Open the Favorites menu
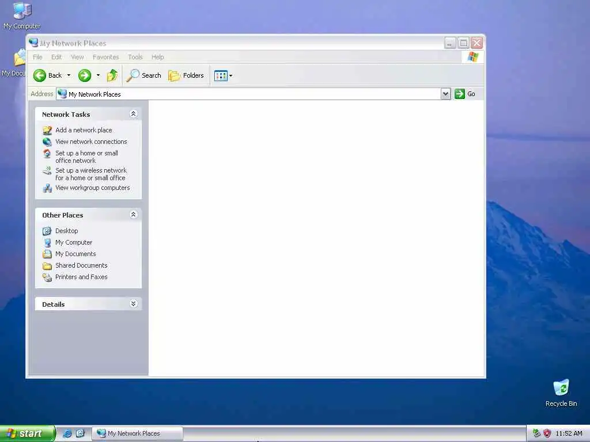This screenshot has height=442, width=590. click(106, 57)
